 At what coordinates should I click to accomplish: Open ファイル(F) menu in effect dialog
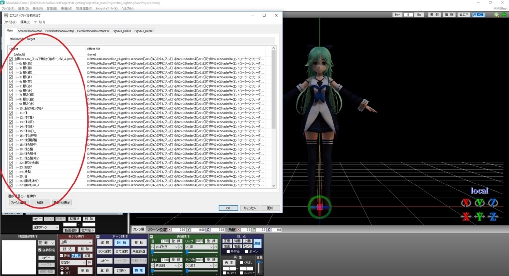coord(10,22)
